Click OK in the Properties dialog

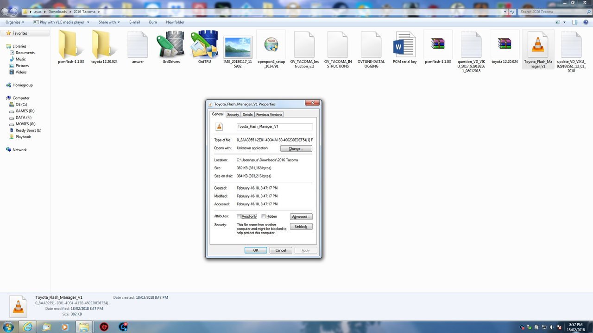pyautogui.click(x=256, y=250)
